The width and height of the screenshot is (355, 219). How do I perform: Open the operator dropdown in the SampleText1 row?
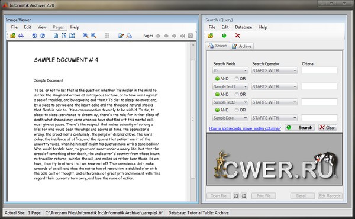pyautogui.click(x=275, y=86)
